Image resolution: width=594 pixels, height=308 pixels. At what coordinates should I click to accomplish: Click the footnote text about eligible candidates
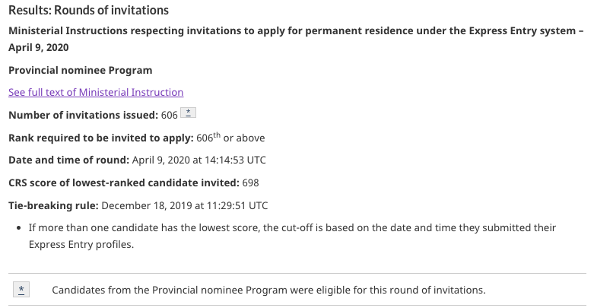tap(268, 290)
